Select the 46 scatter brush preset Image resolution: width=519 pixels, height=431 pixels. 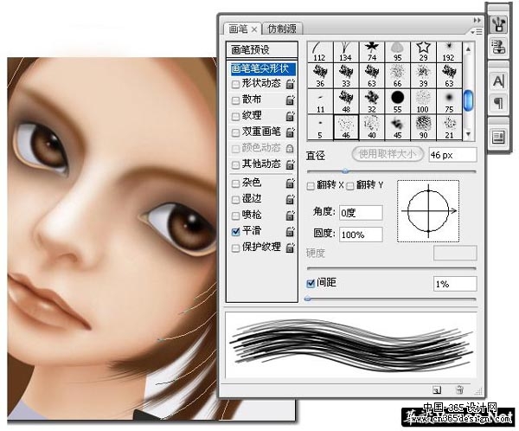coord(345,127)
